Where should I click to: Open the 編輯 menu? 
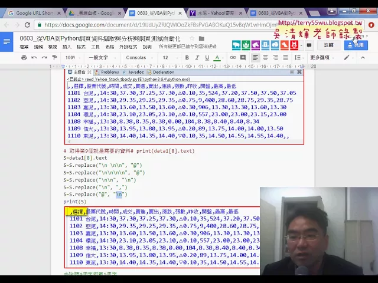(38, 47)
